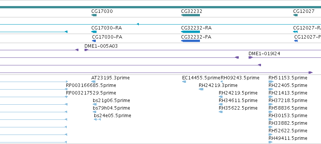Screen dimensions: 321x144
Task: Click the CG32232-PA protein bar
Action: (190, 41)
